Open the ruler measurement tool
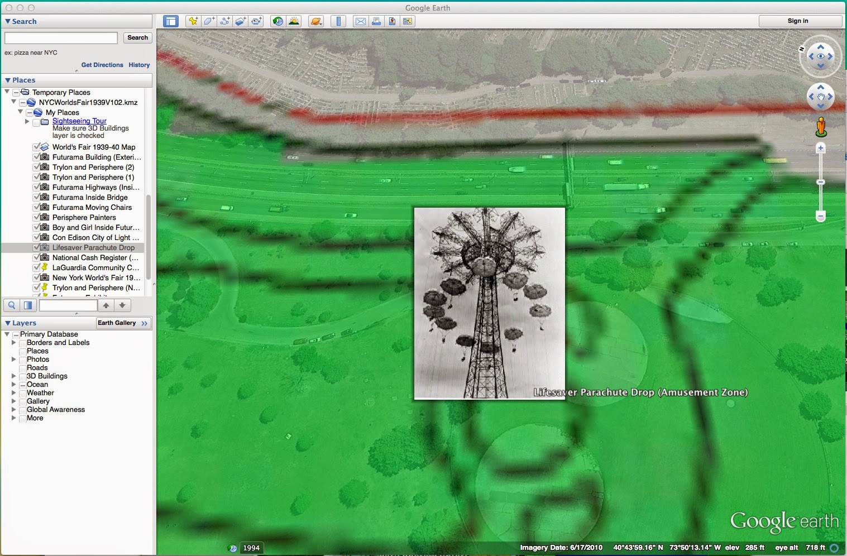 coord(338,21)
